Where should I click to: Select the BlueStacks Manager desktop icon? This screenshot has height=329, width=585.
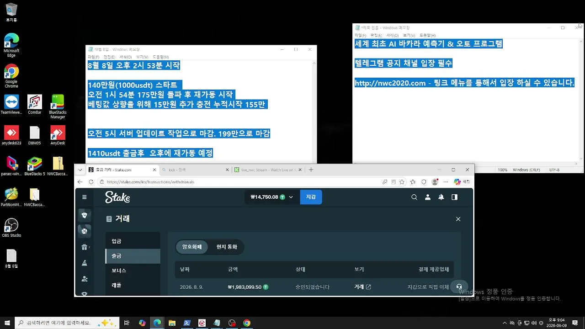click(x=58, y=107)
